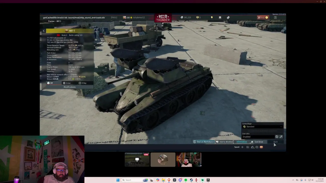
Task: Open Steam from the taskbar
Action: [191, 180]
